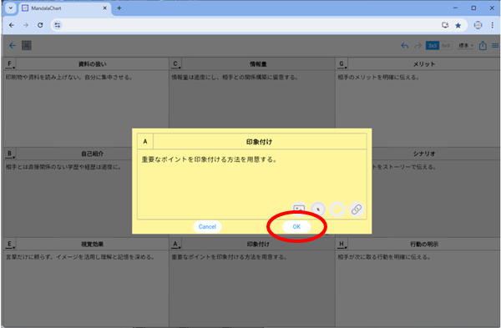The width and height of the screenshot is (501, 328).
Task: View site information icon in address bar
Action: 57,25
